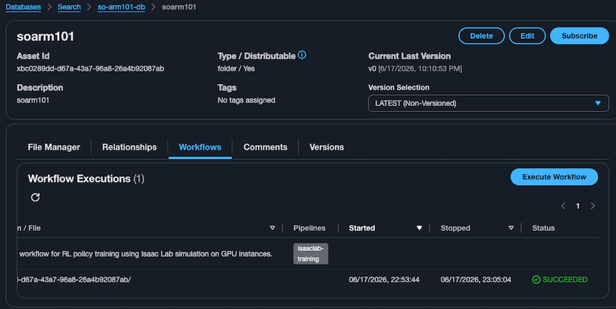Viewport: 616px width, 309px height.
Task: Sort executions by Stopped column
Action: pyautogui.click(x=511, y=228)
